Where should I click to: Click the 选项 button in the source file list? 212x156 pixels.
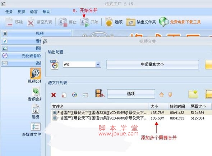click(x=131, y=94)
